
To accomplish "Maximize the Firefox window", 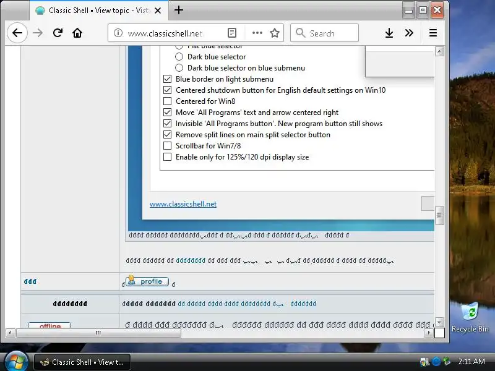I will 423,11.
